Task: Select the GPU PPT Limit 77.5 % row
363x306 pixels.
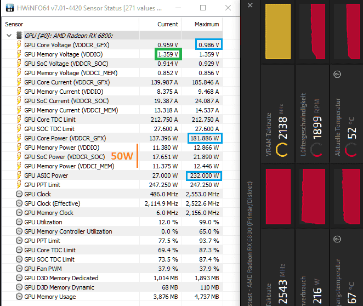Action: click(112, 241)
